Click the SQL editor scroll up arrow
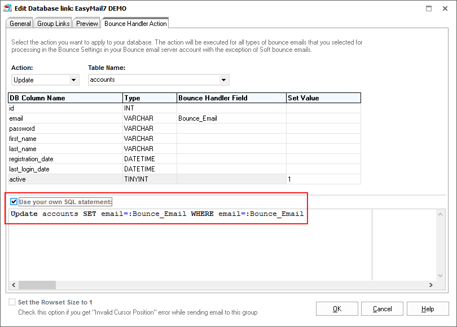This screenshot has height=327, width=457. [441, 214]
